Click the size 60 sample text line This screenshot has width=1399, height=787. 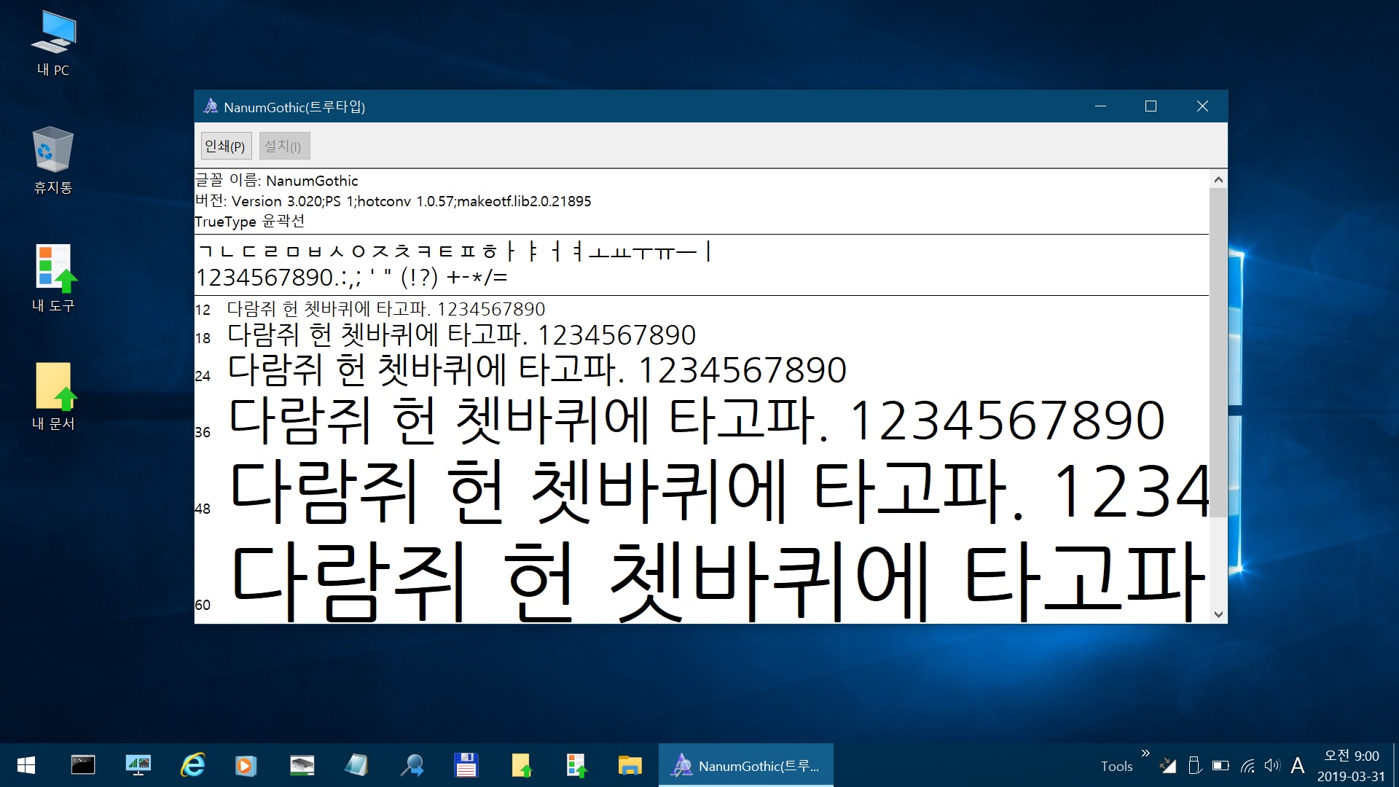click(700, 581)
